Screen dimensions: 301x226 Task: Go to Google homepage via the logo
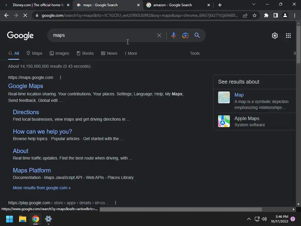click(x=20, y=36)
